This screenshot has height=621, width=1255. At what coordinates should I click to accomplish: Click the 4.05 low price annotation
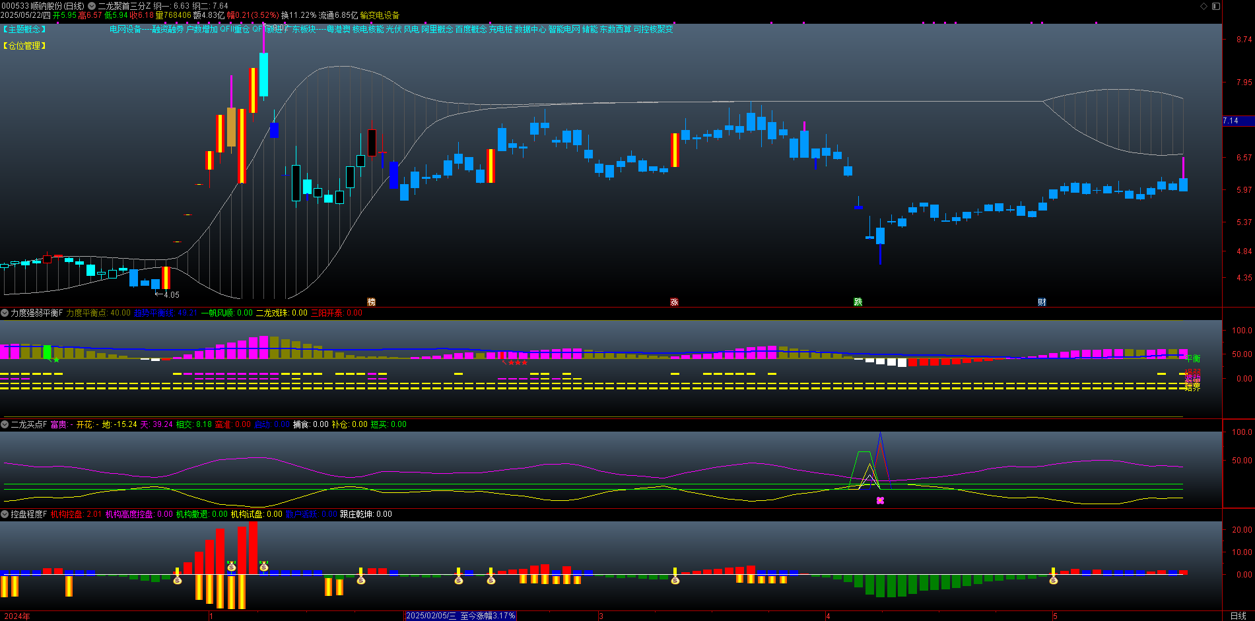point(168,295)
